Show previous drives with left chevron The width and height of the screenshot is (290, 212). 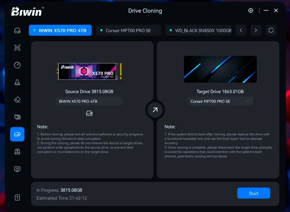[241, 30]
